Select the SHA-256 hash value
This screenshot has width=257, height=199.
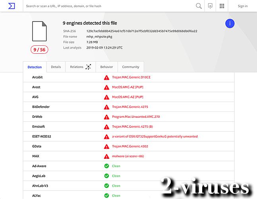tap(142, 31)
